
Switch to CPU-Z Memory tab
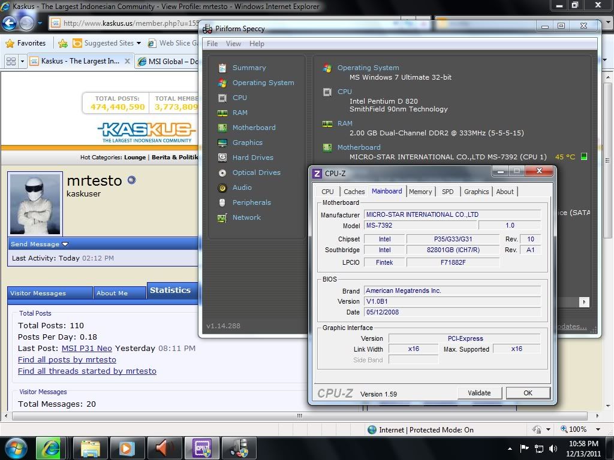tap(420, 192)
